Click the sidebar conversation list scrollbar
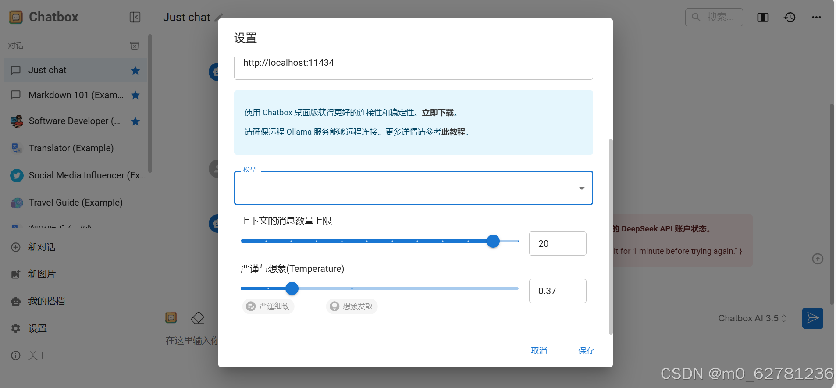The height and width of the screenshot is (388, 836). 150,103
